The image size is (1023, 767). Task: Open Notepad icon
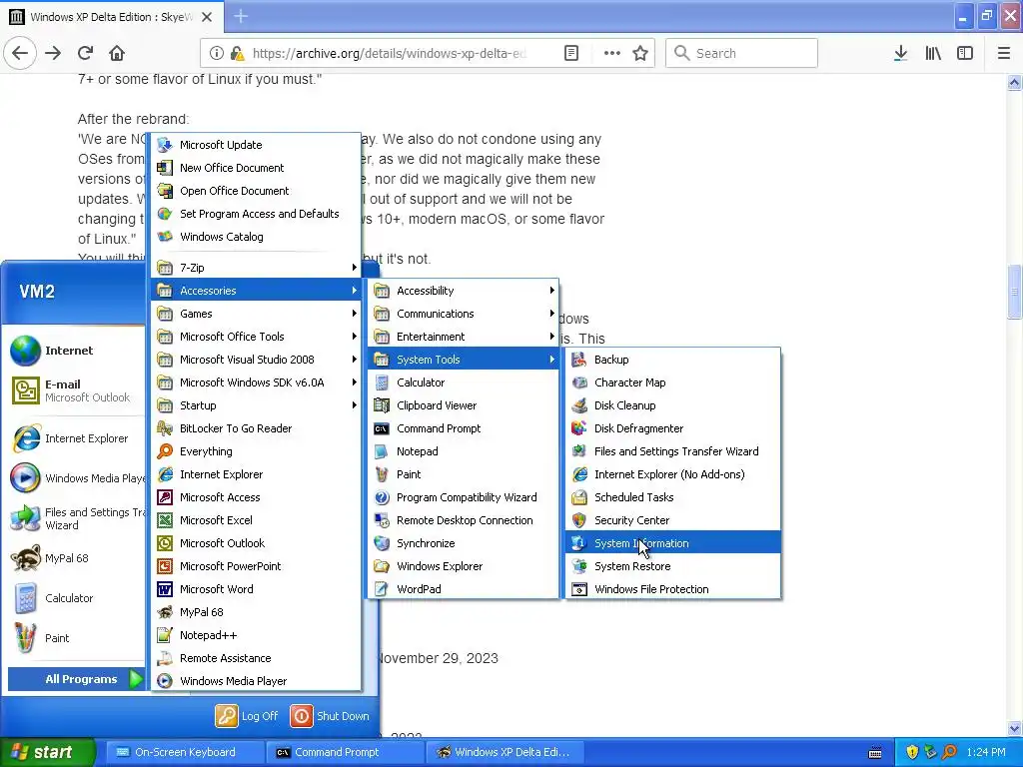point(382,451)
